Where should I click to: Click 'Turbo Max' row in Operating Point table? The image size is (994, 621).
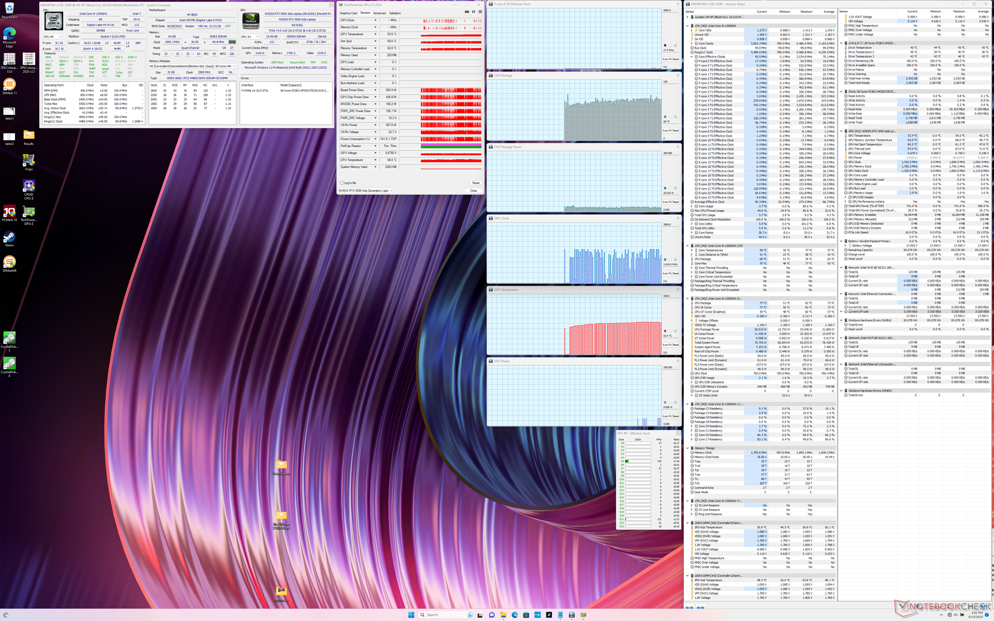point(94,104)
